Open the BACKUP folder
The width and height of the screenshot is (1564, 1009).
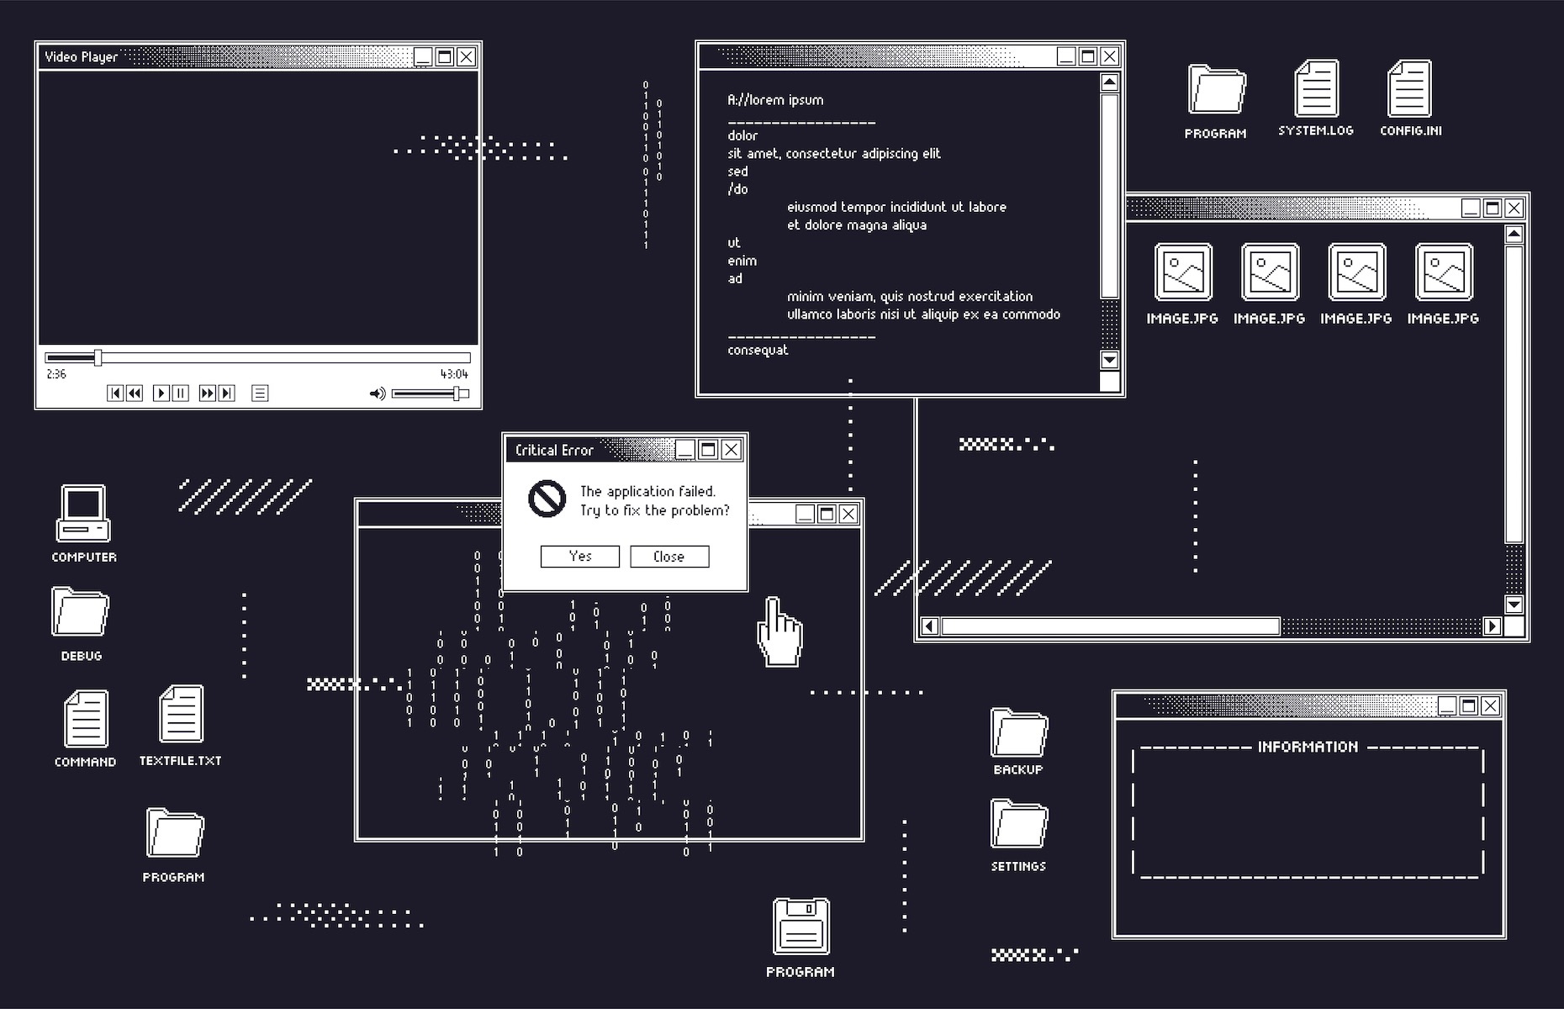(x=1018, y=732)
